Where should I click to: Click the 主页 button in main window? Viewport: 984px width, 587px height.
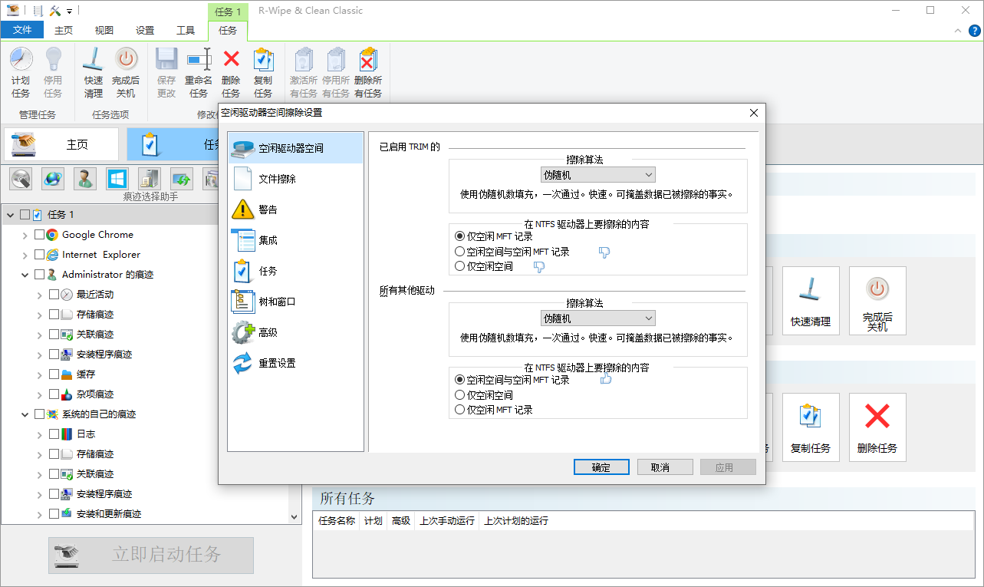tap(61, 144)
